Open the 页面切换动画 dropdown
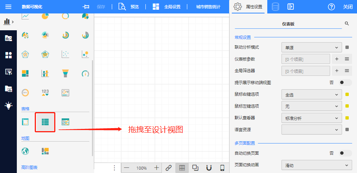 point(316,165)
